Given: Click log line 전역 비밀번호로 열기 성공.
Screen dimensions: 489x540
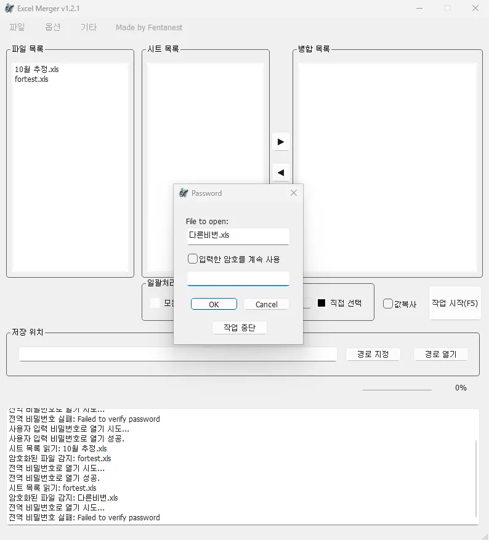Looking at the screenshot, I should click(54, 478).
